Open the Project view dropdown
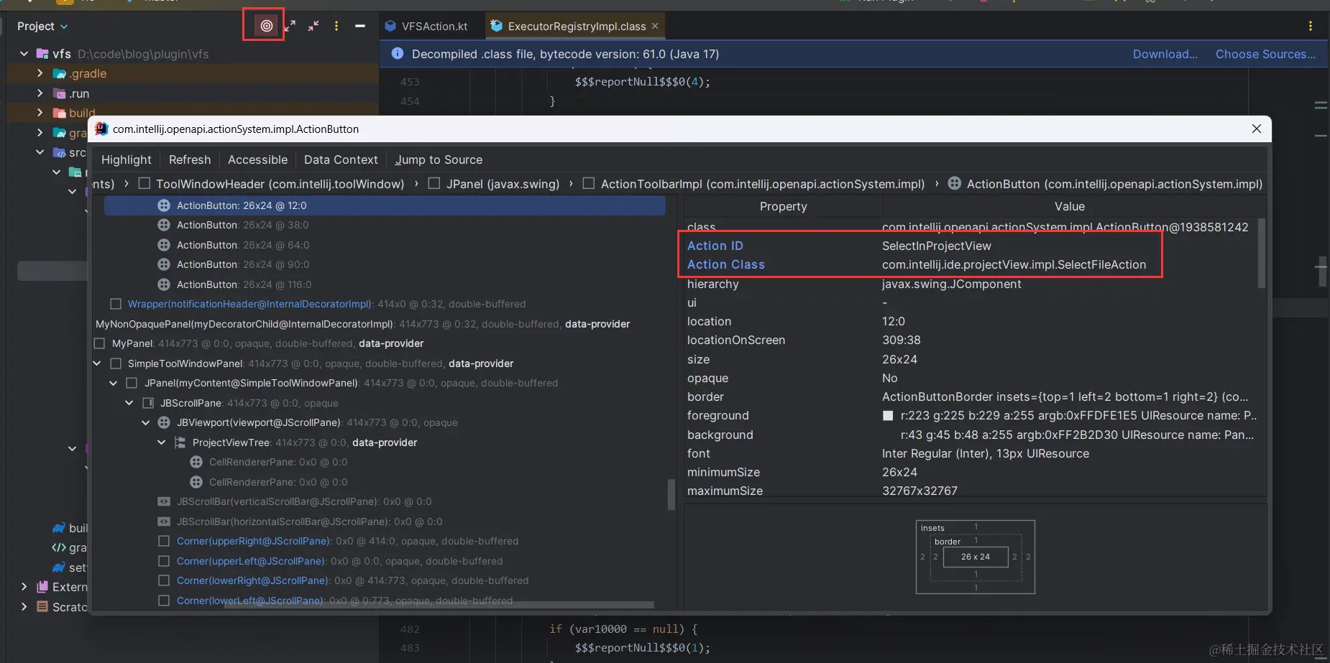Screen dimensions: 1330x663 click(x=42, y=27)
